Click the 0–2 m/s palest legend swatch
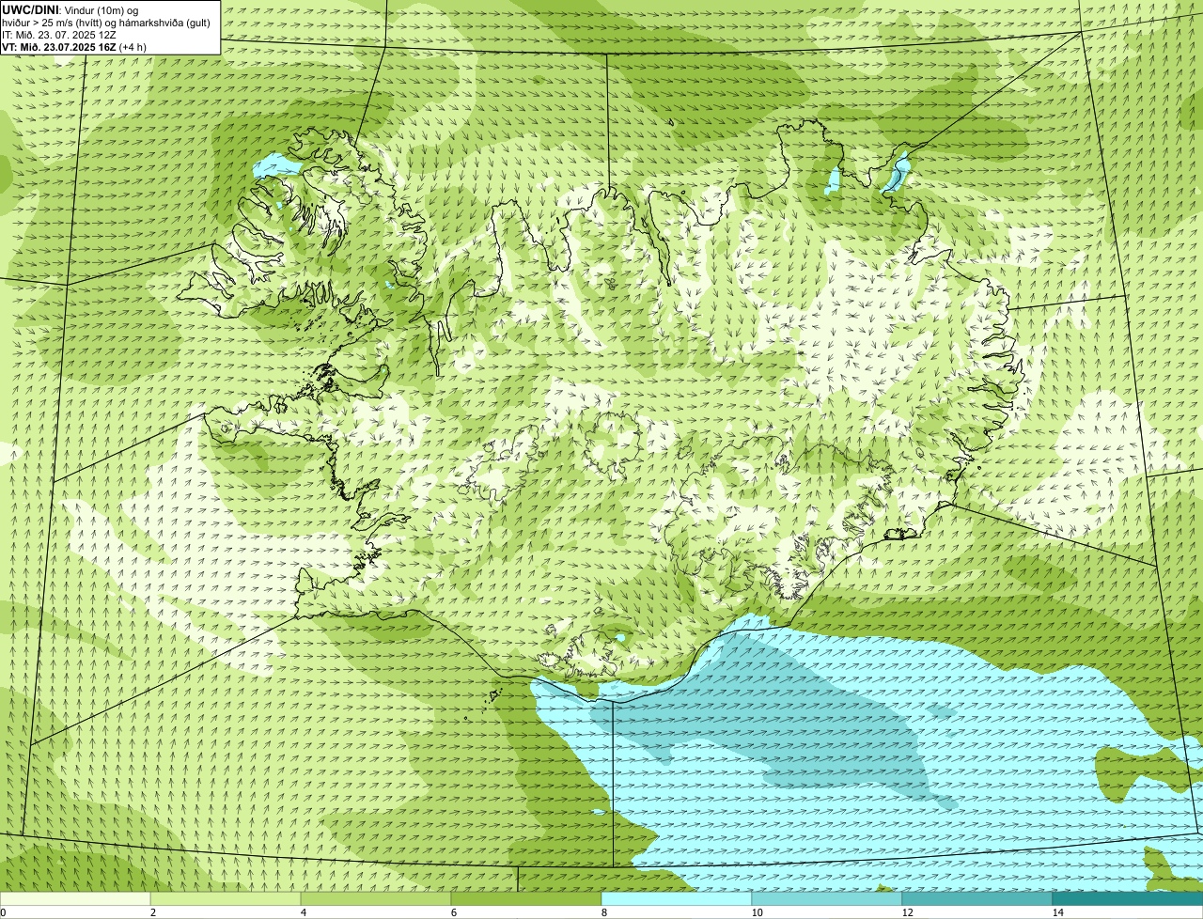 [75, 899]
